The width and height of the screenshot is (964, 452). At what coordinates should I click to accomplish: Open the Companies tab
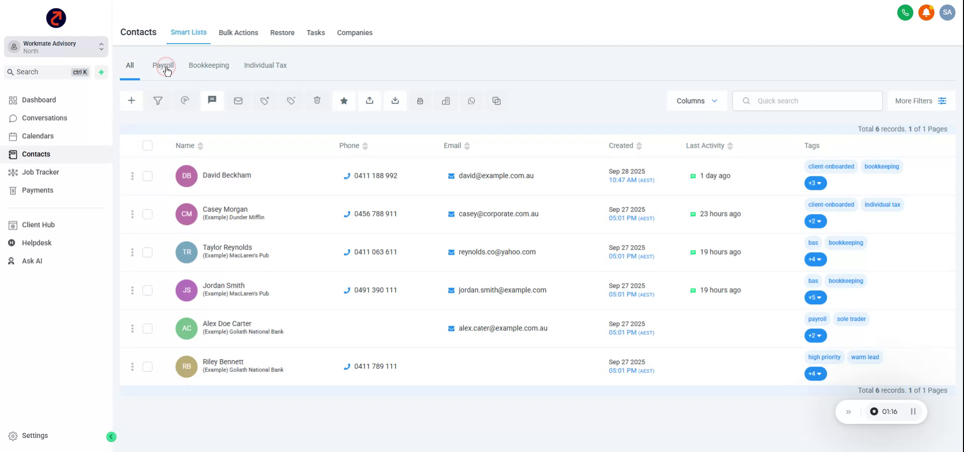point(354,33)
